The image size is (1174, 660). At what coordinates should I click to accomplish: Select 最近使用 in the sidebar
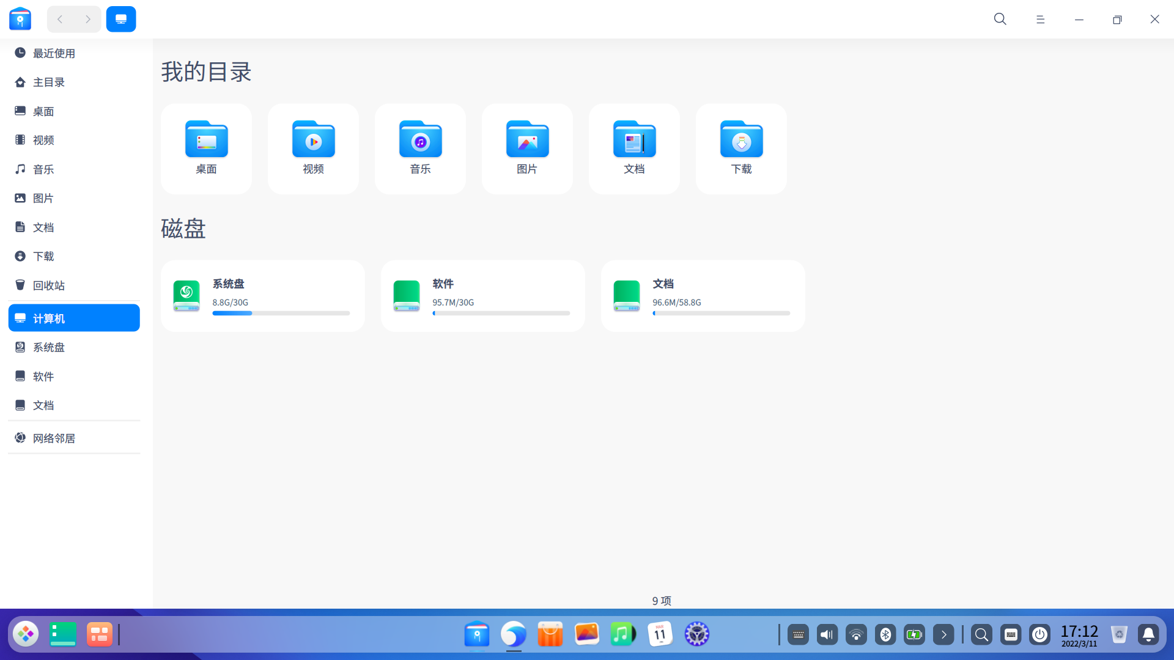pyautogui.click(x=54, y=53)
